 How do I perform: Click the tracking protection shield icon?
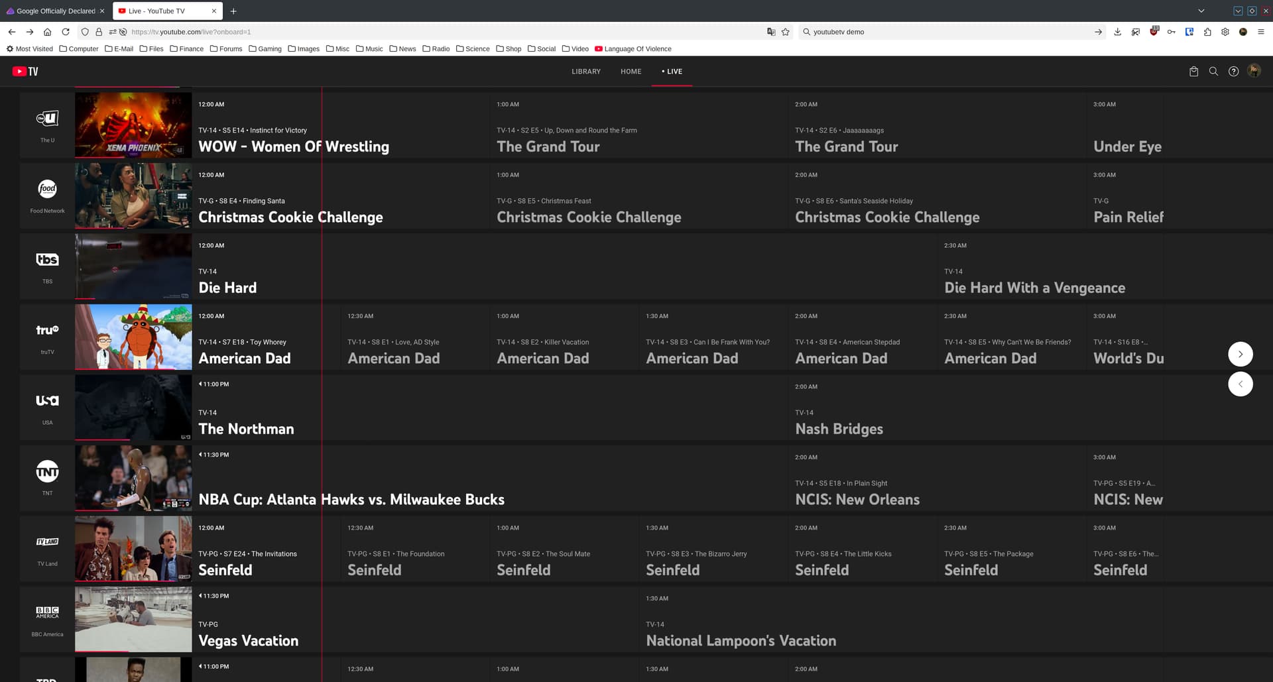85,32
